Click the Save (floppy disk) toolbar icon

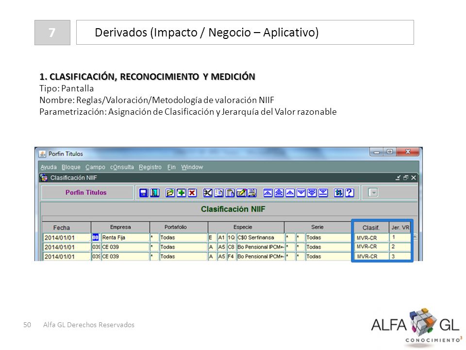(144, 193)
